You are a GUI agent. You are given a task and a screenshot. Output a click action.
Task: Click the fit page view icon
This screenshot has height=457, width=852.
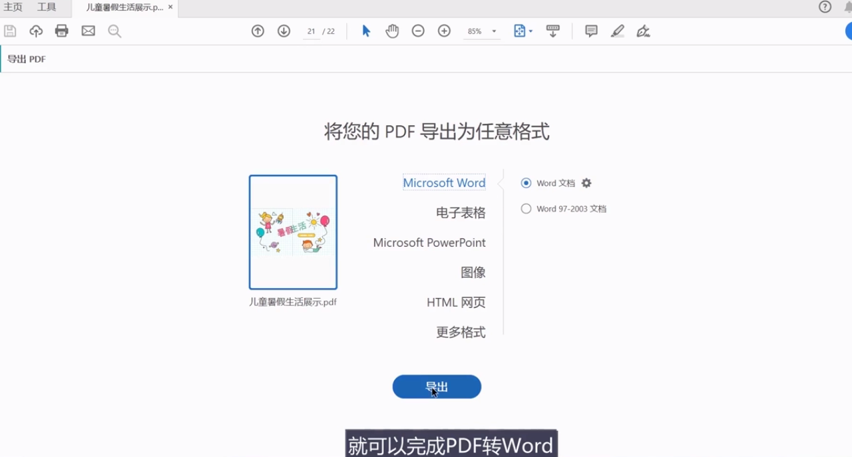click(x=520, y=31)
